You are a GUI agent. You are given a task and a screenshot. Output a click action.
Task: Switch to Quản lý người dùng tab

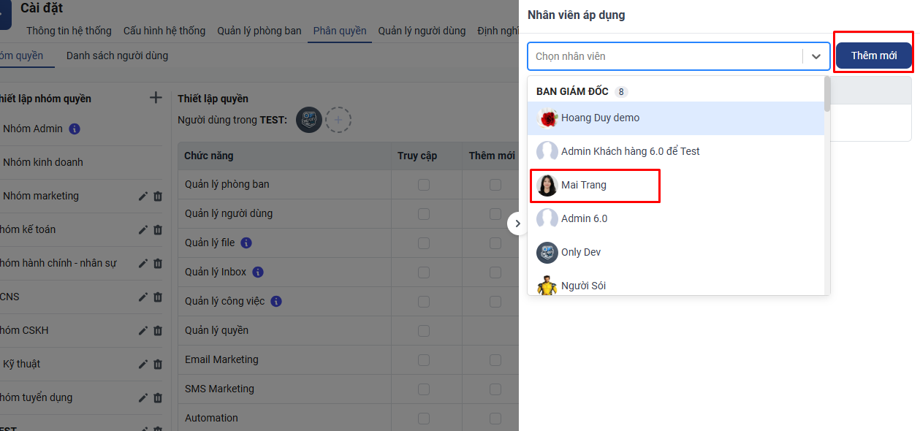tap(422, 31)
